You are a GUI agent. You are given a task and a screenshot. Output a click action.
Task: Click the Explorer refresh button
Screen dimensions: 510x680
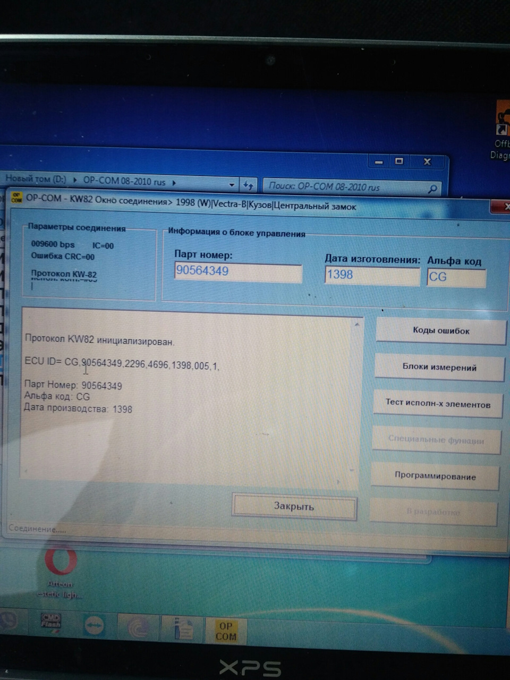(x=248, y=185)
